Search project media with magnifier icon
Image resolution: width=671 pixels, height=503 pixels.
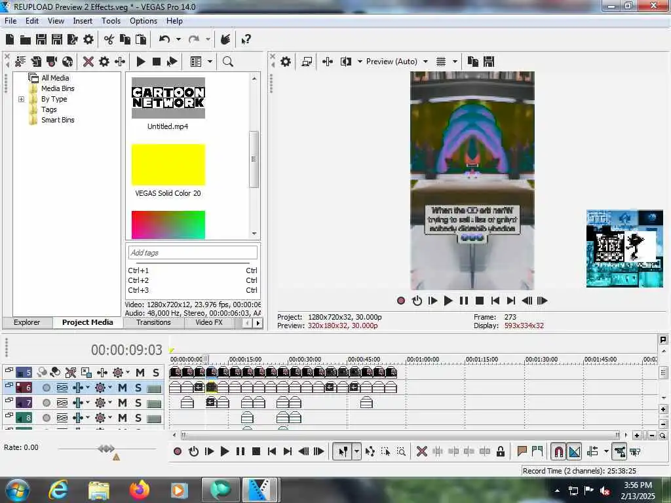tap(227, 62)
